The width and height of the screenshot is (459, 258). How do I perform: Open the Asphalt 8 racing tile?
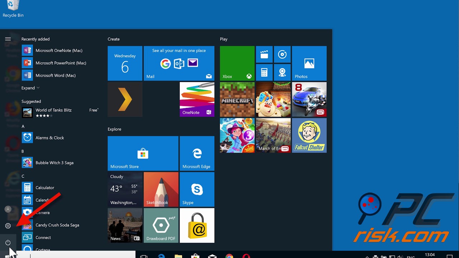[309, 99]
